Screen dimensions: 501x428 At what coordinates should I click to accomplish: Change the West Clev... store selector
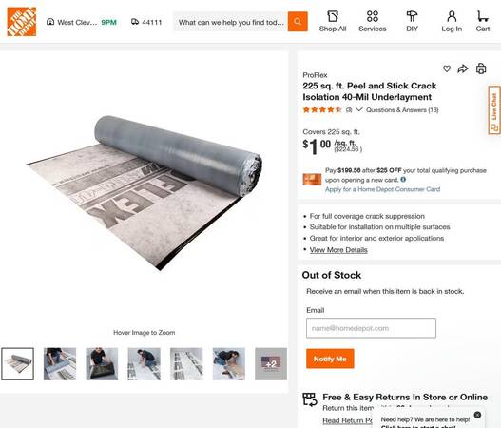pos(82,22)
